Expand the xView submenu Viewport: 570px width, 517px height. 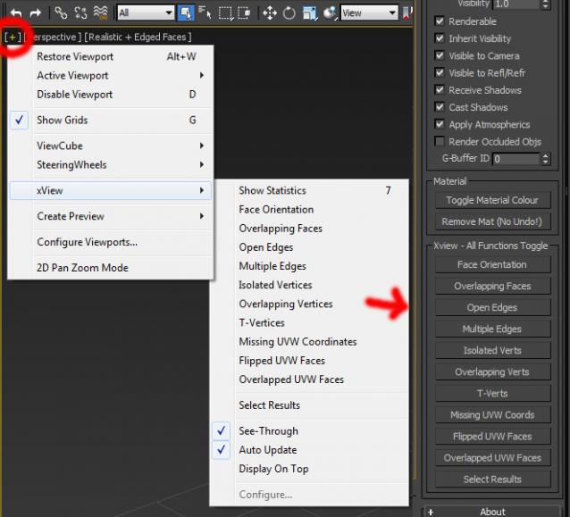111,191
